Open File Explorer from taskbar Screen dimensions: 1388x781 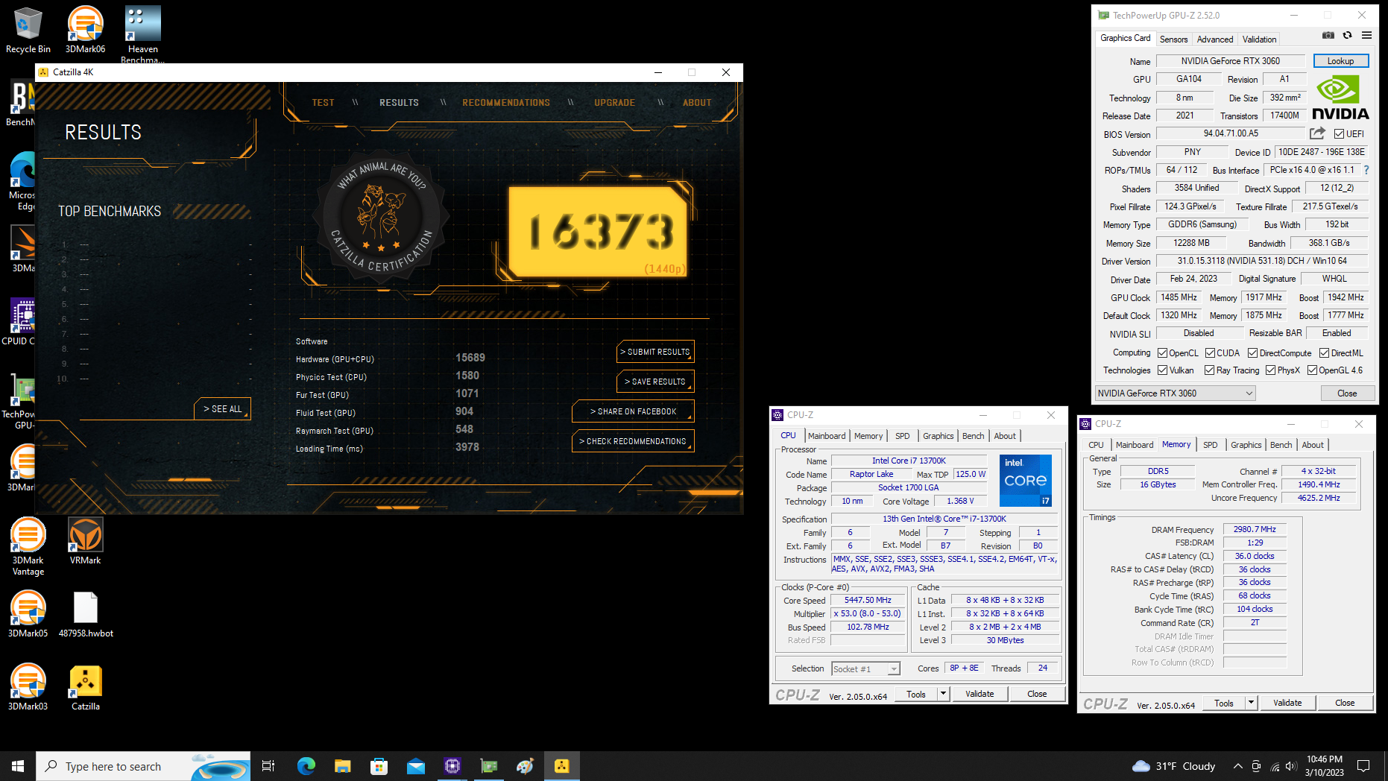coord(342,766)
